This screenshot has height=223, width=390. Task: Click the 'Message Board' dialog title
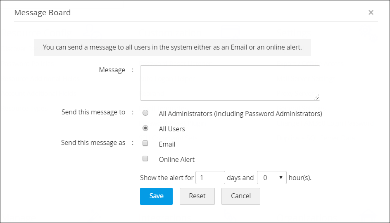43,13
